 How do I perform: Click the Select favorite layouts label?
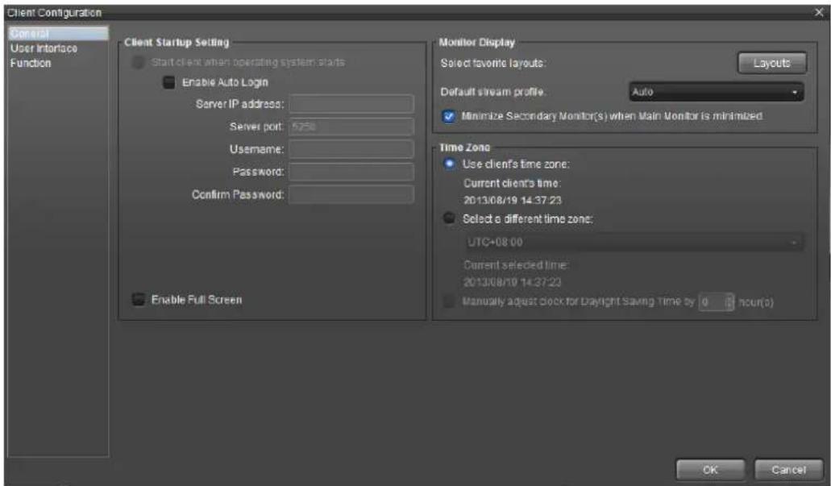(492, 63)
